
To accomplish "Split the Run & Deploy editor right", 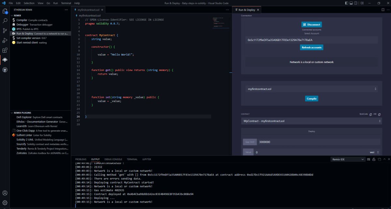I will tap(383, 10).
